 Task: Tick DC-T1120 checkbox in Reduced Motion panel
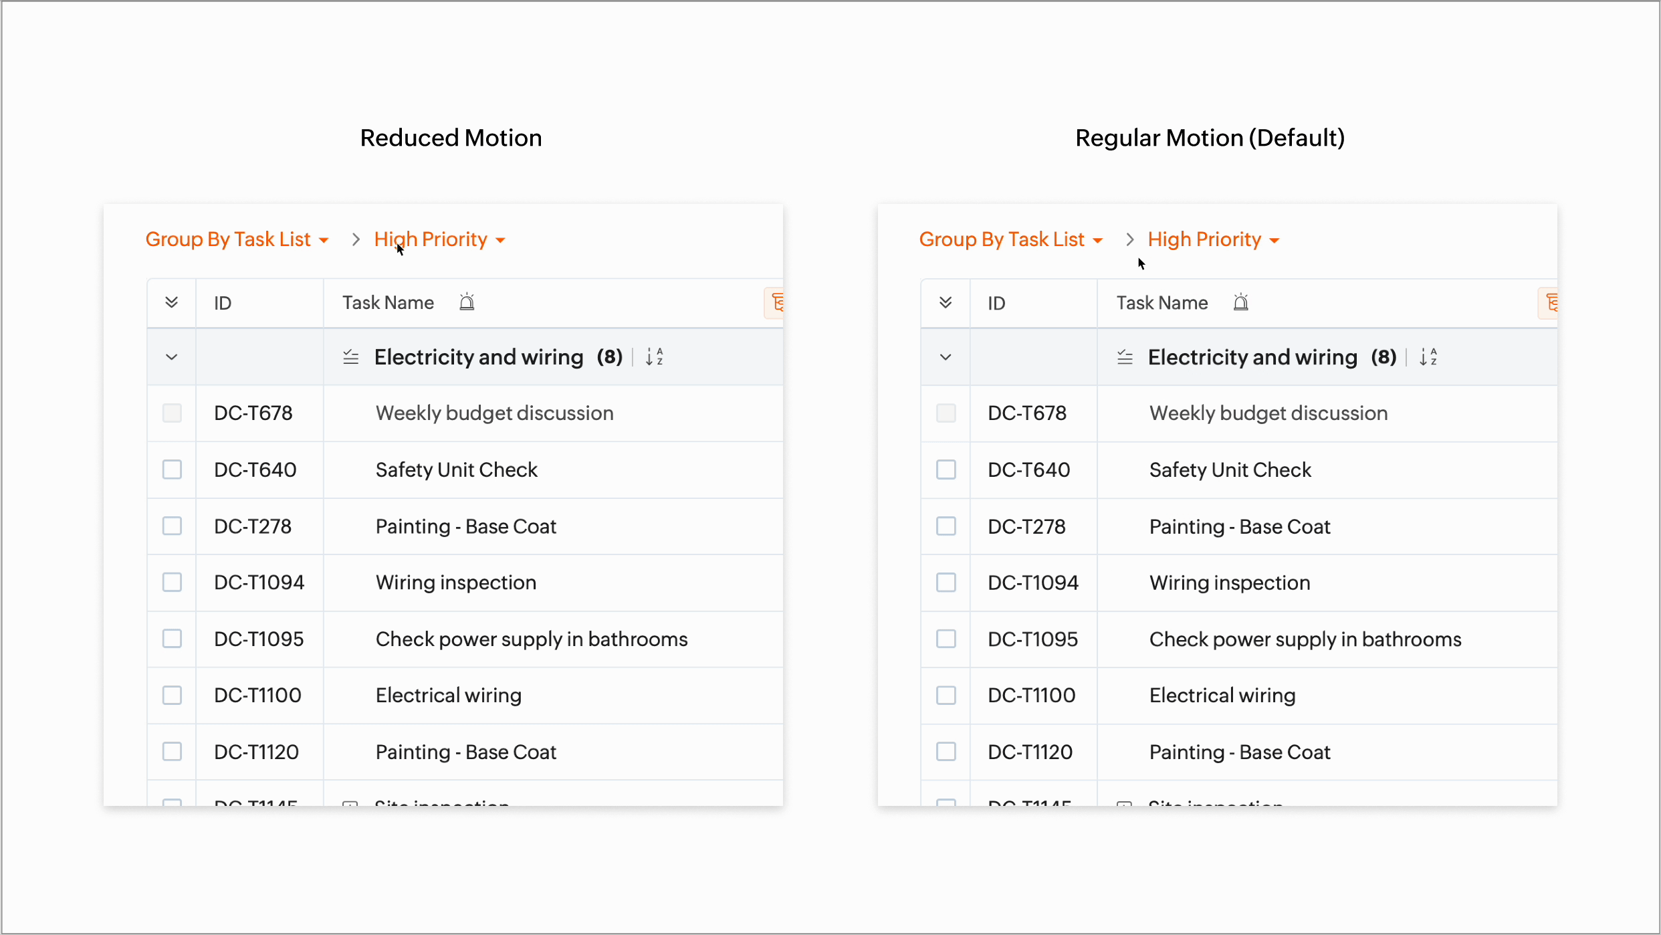click(x=172, y=752)
